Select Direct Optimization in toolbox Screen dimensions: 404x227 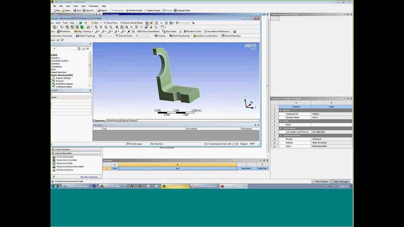click(65, 157)
